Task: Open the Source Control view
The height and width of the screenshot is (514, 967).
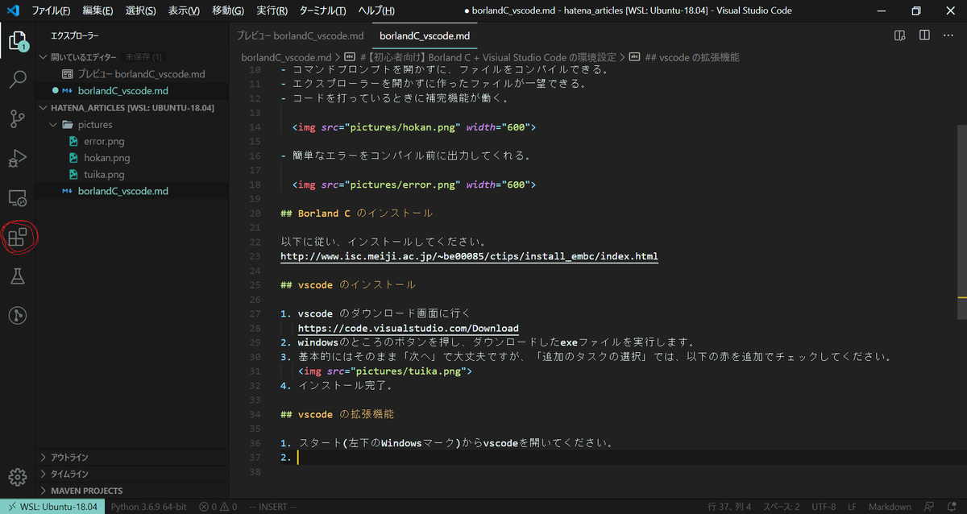Action: (x=18, y=118)
